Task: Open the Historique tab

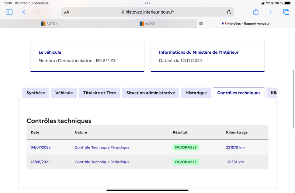Action: pos(196,93)
